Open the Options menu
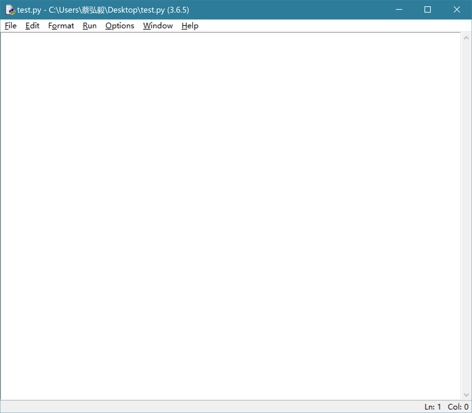472x413 pixels. (x=120, y=26)
